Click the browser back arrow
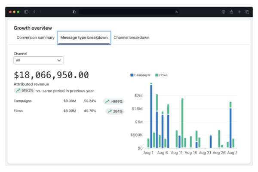This screenshot has width=258, height=172. pyautogui.click(x=34, y=12)
